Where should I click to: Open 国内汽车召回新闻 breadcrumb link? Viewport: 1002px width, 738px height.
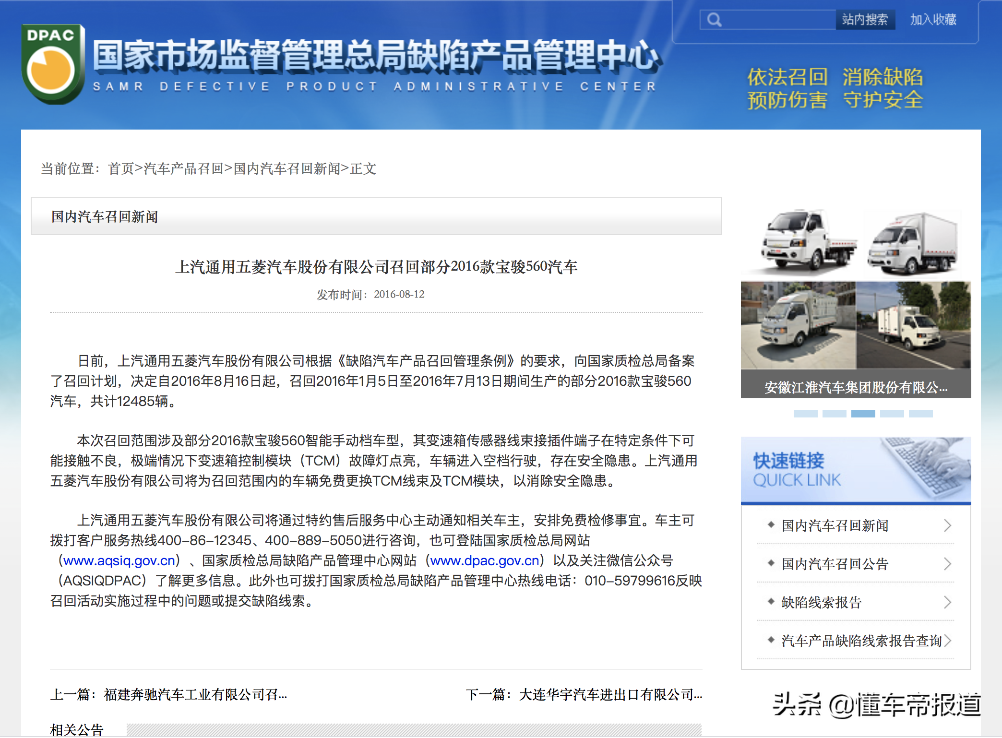[x=286, y=168]
